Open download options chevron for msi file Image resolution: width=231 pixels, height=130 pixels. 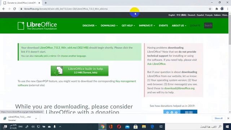[36, 118]
